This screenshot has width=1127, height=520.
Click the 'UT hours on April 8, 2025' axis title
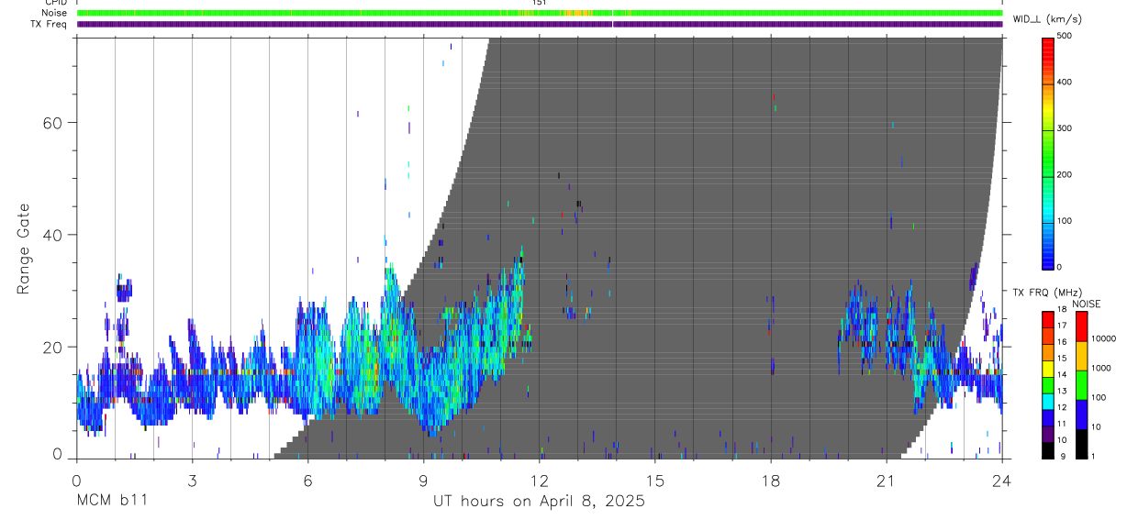point(539,502)
